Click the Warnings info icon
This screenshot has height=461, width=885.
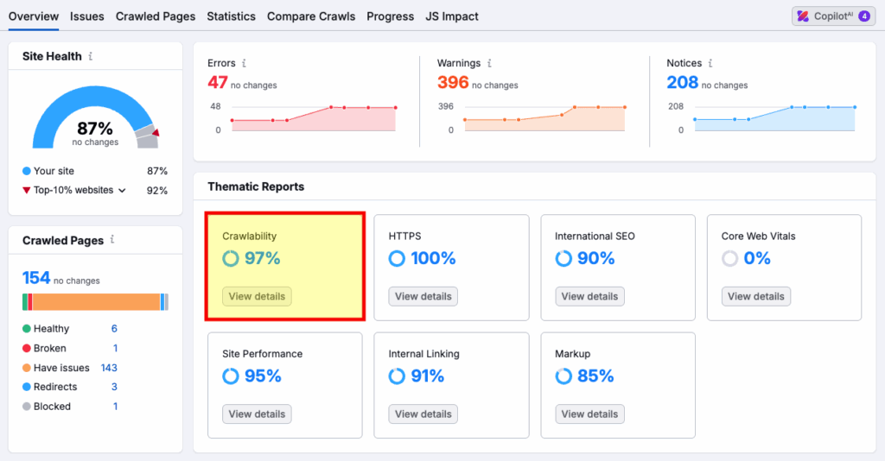[x=489, y=63]
